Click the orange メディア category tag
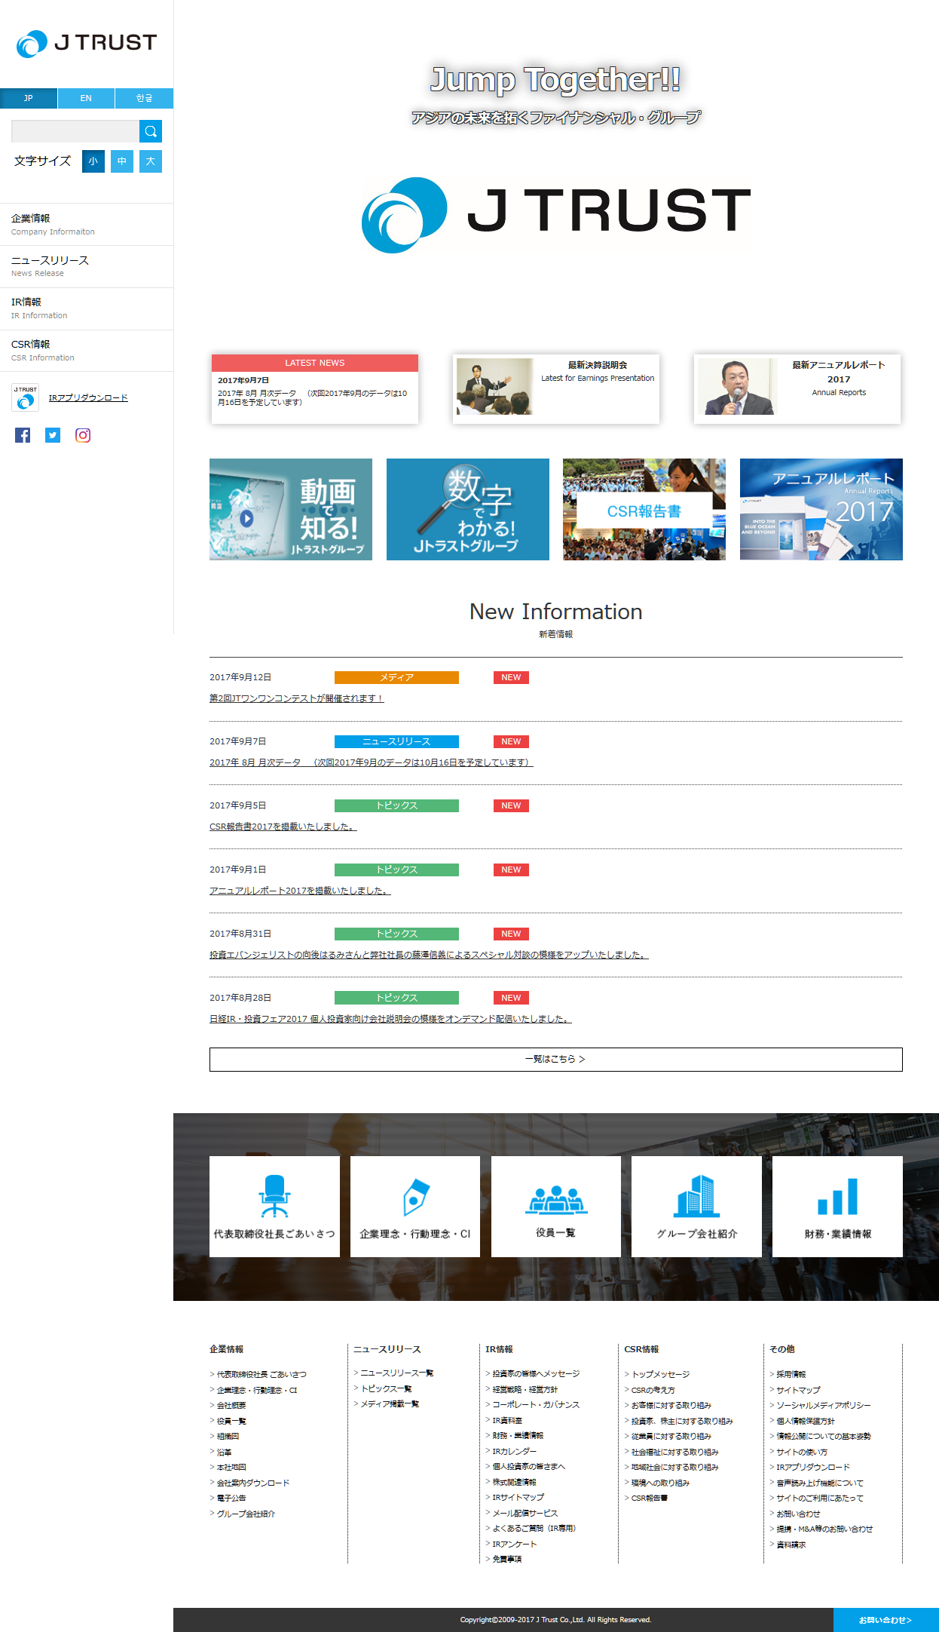Viewport: 939px width, 1632px height. (x=396, y=677)
